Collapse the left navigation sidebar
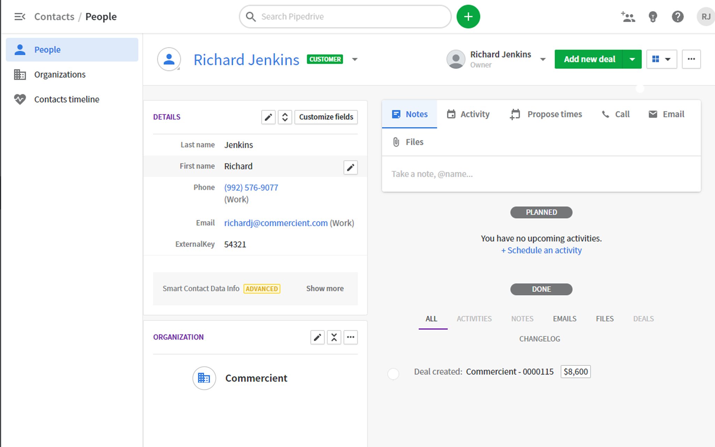 point(20,16)
